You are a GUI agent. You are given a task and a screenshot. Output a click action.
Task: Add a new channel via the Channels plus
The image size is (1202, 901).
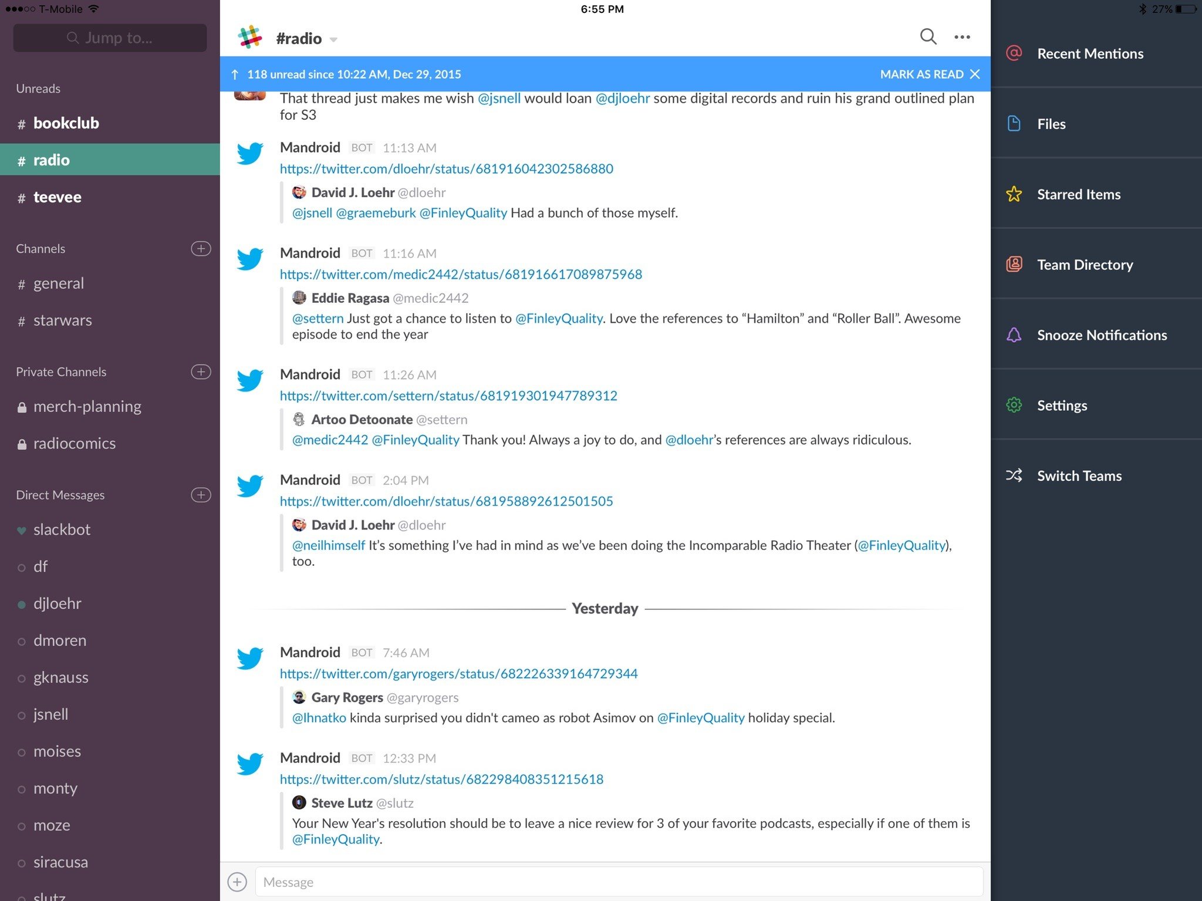(201, 248)
